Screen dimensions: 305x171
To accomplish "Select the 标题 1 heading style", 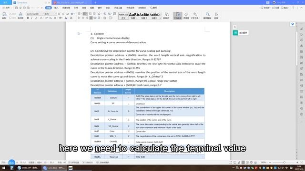I will [x=133, y=16].
